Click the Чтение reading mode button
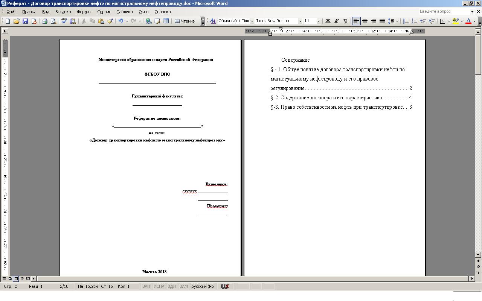Screen dimensions: 482x301 click(x=185, y=21)
